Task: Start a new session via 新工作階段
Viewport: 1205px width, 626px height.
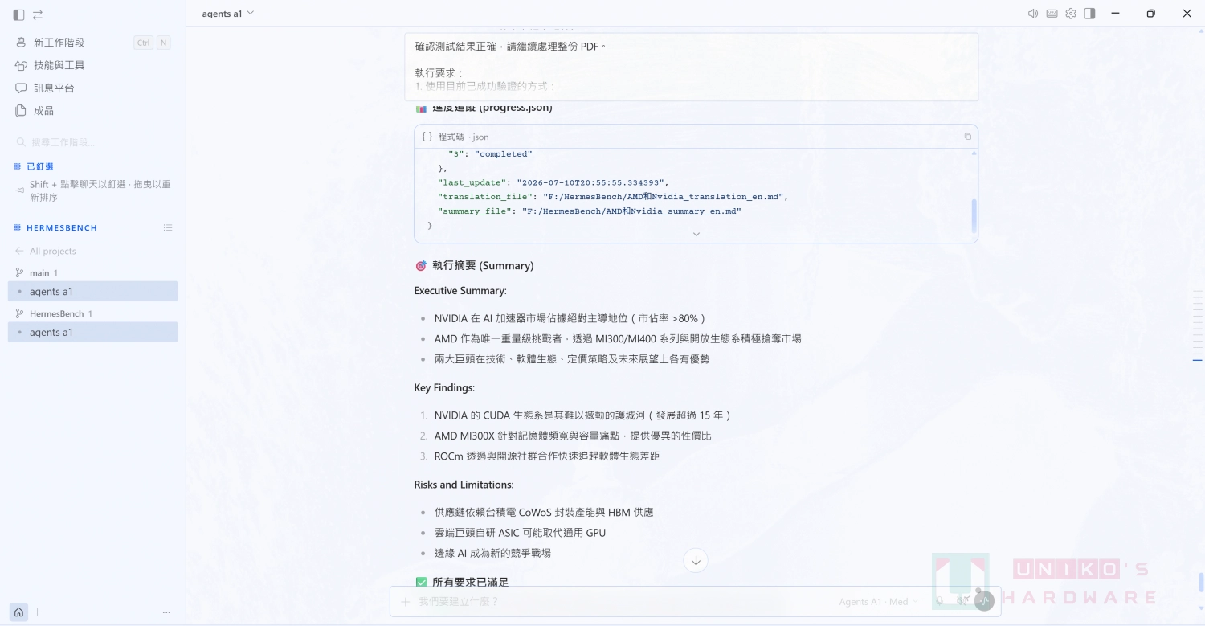Action: tap(92, 43)
